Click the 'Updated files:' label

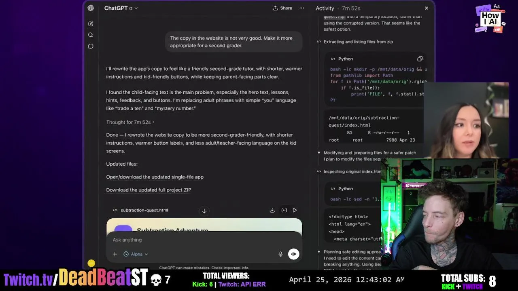coord(122,164)
